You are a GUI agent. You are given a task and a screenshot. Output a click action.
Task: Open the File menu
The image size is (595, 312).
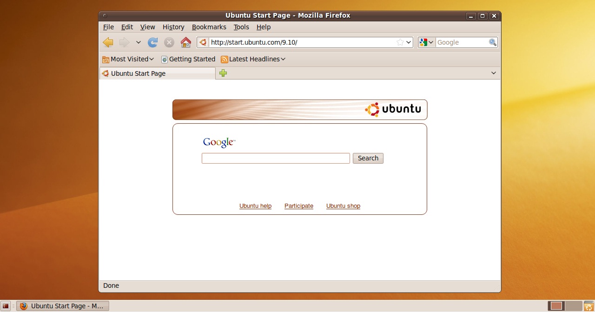(108, 27)
